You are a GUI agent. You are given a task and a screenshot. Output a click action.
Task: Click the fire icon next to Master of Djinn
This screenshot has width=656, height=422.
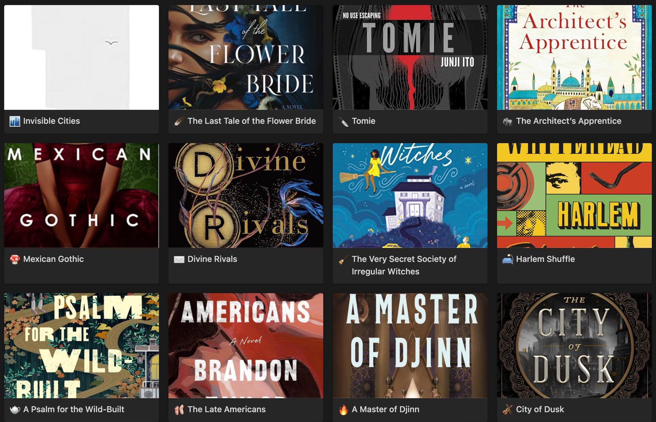coord(343,410)
